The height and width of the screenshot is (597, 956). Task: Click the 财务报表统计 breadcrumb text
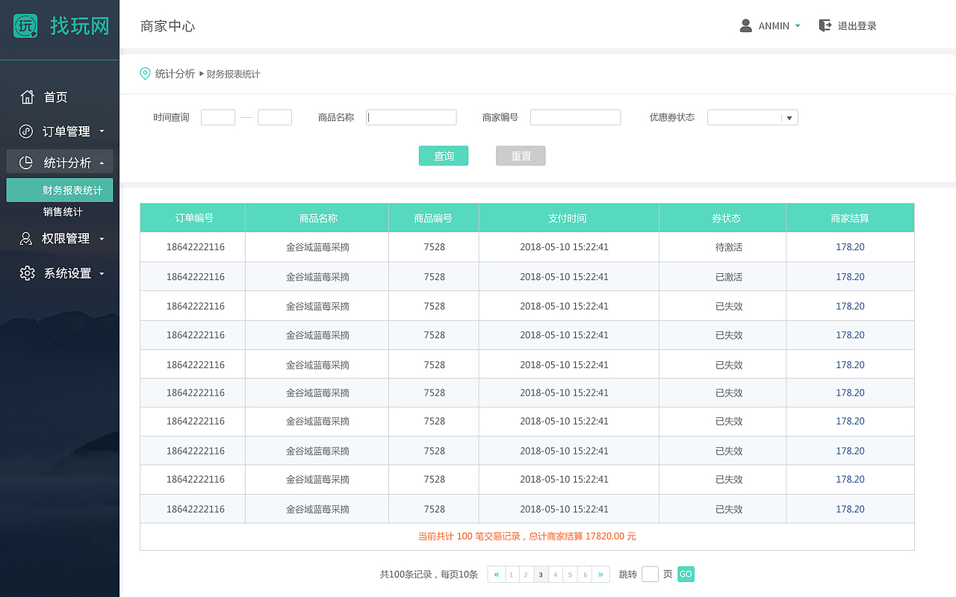point(233,74)
